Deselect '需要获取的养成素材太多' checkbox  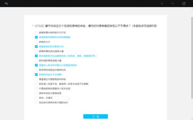tap(36, 46)
